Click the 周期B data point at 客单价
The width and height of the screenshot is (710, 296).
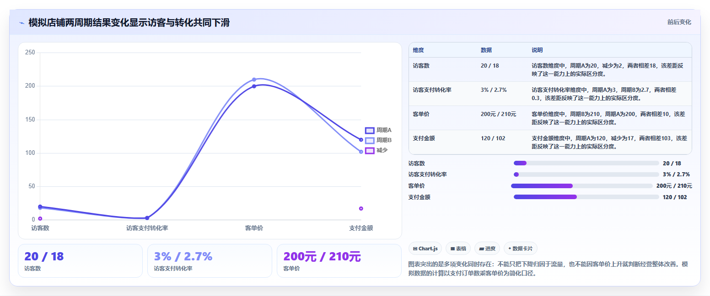(x=254, y=79)
